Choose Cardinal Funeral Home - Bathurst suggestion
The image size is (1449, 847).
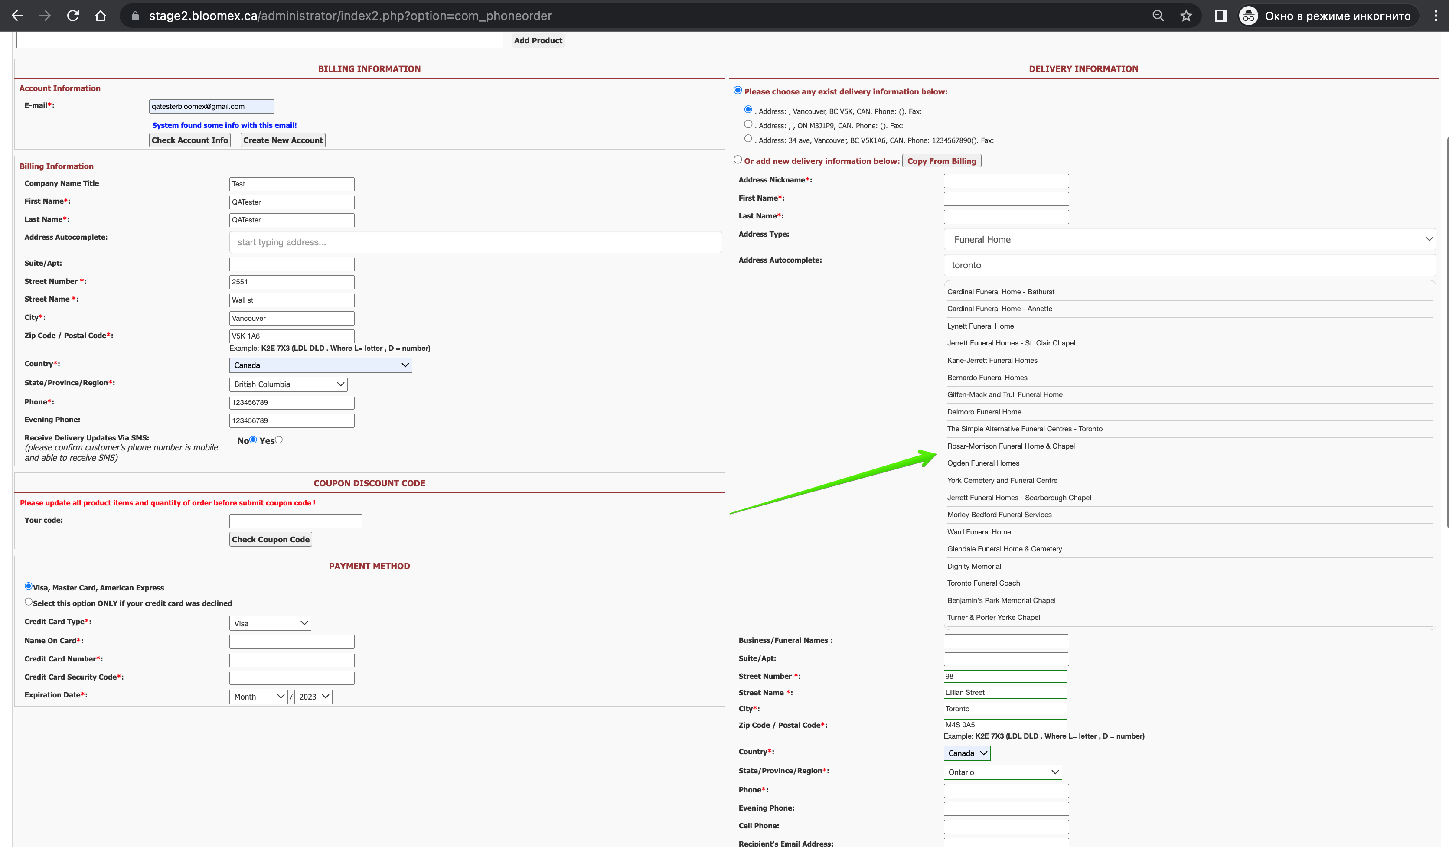[x=1190, y=292]
